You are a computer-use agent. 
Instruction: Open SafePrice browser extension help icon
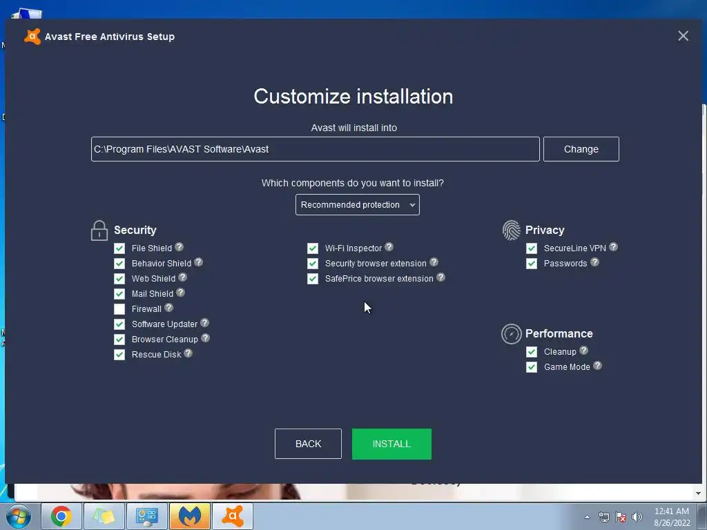coord(441,277)
